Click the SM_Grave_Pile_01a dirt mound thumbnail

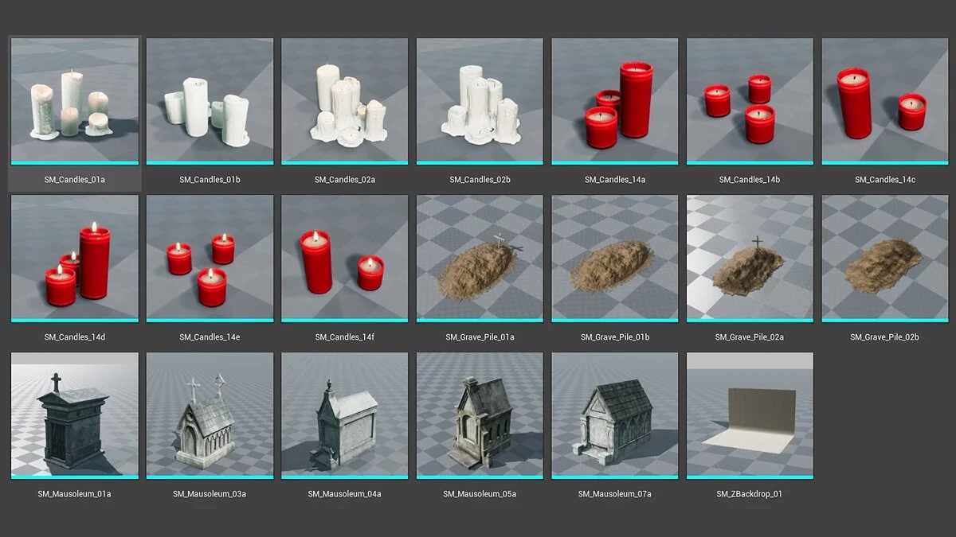click(480, 258)
